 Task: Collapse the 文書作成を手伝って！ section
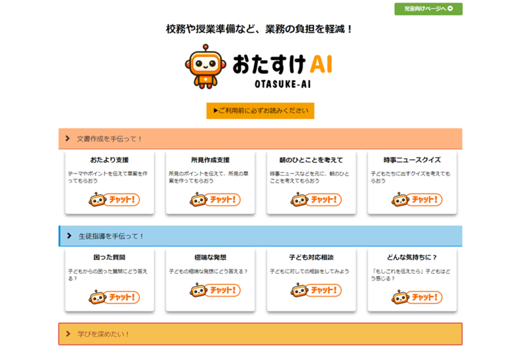tap(67, 139)
